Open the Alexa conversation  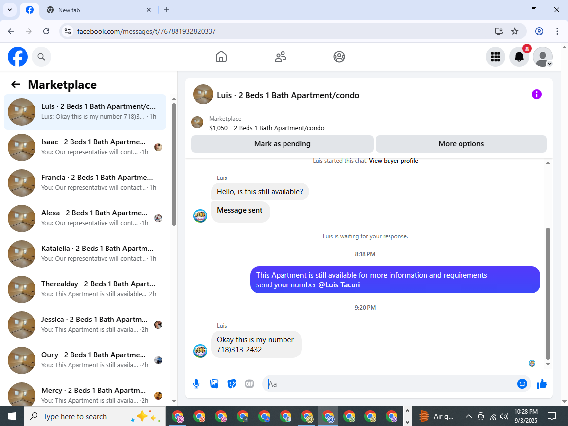coord(85,218)
